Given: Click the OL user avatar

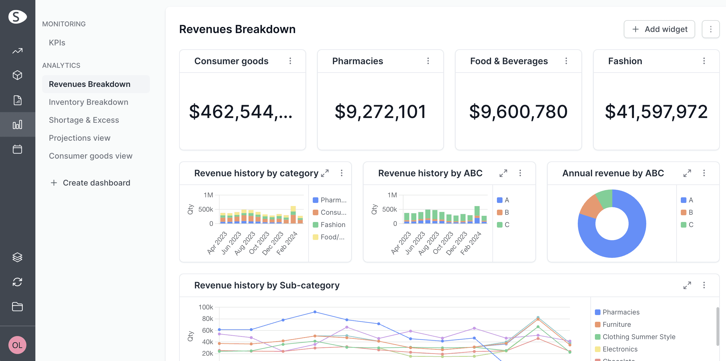Looking at the screenshot, I should (x=17, y=345).
